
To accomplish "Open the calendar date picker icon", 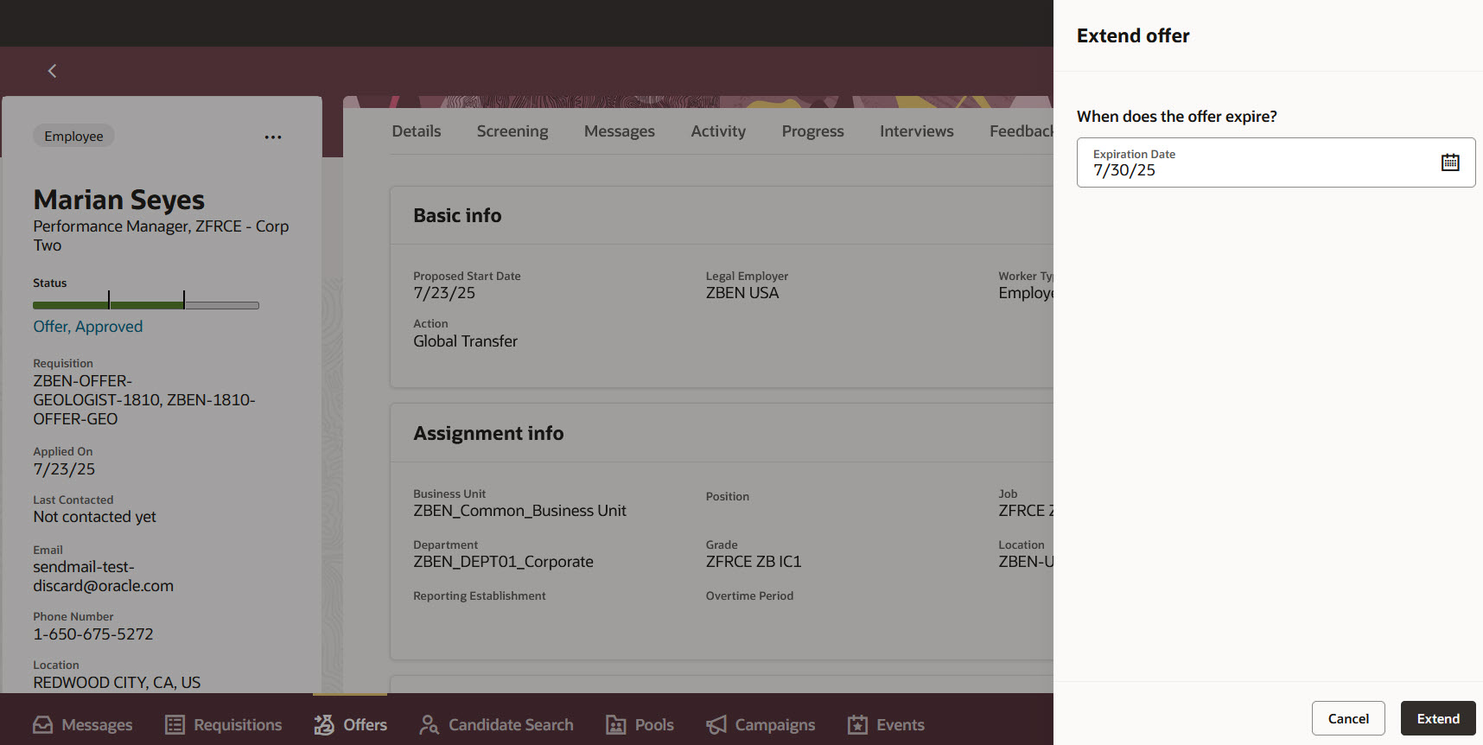I will tap(1450, 162).
